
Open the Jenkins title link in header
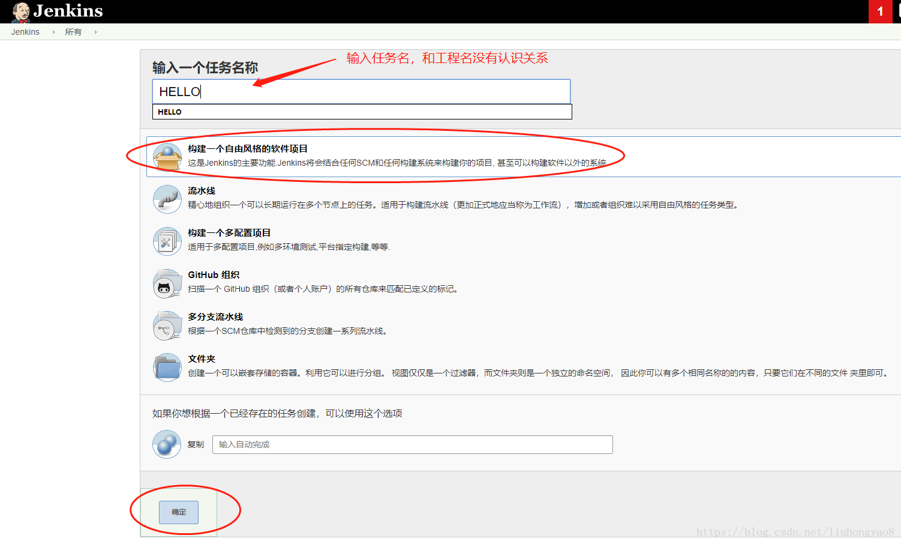pyautogui.click(x=68, y=11)
